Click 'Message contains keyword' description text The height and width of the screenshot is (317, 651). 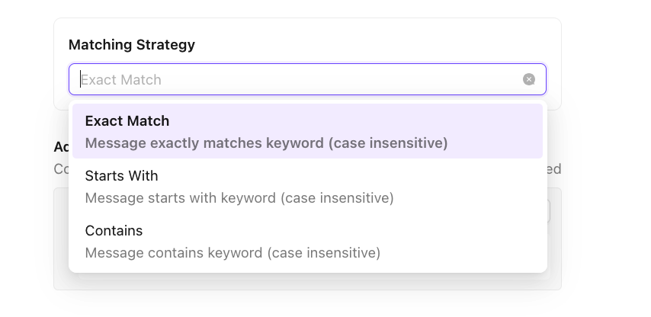[232, 253]
